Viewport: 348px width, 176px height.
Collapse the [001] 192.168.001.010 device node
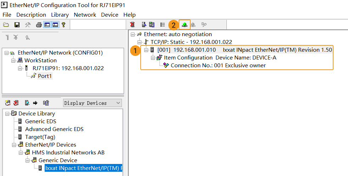pos(146,50)
